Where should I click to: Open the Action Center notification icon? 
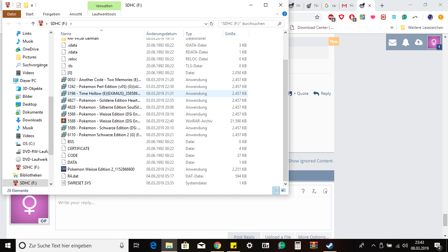click(x=438, y=245)
